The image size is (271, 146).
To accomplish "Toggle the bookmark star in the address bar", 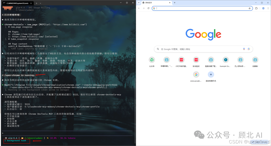I will coord(250,8).
